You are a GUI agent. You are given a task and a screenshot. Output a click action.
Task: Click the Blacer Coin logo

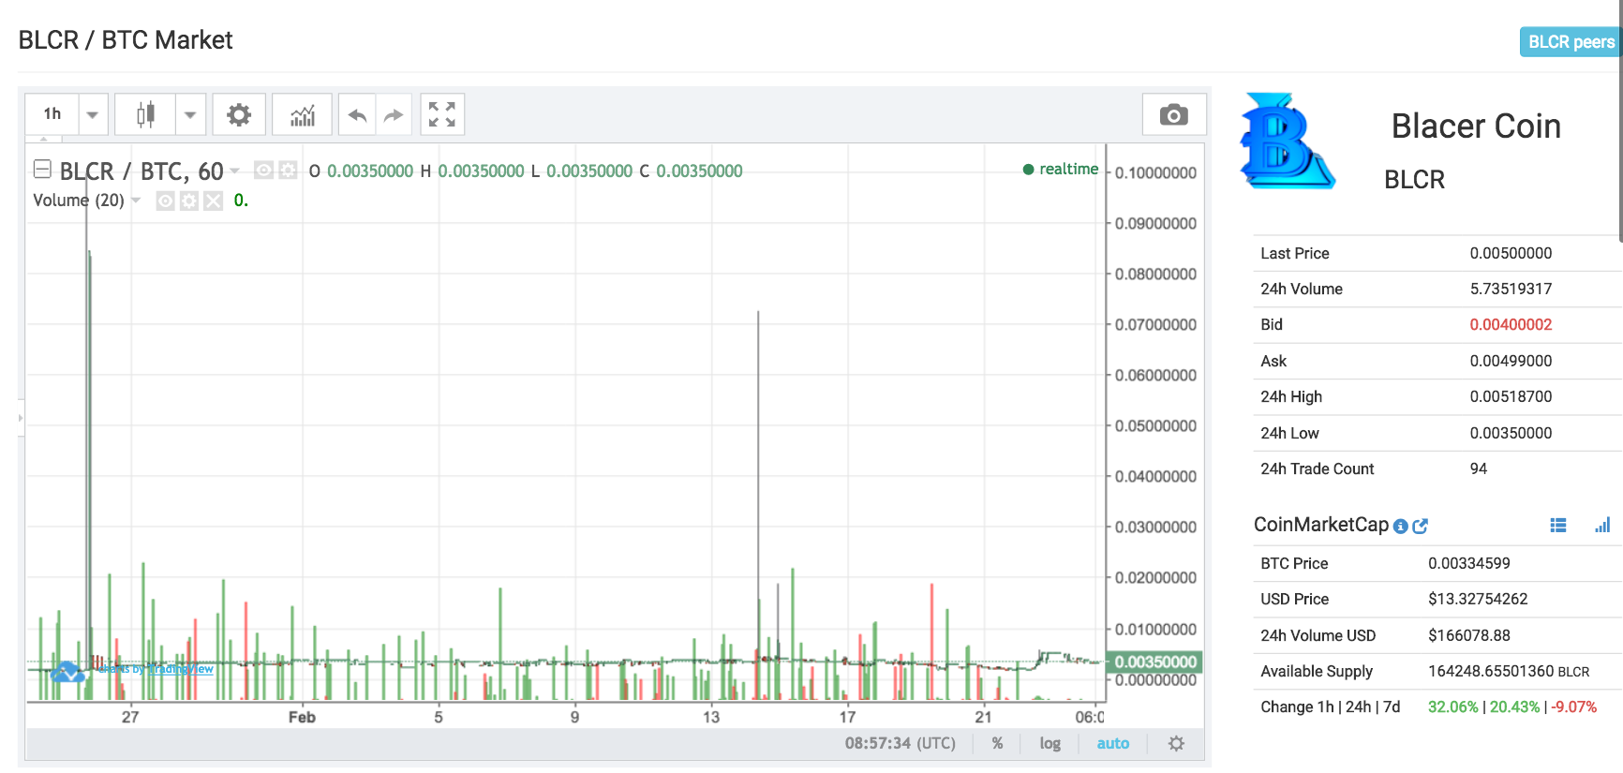tap(1288, 141)
